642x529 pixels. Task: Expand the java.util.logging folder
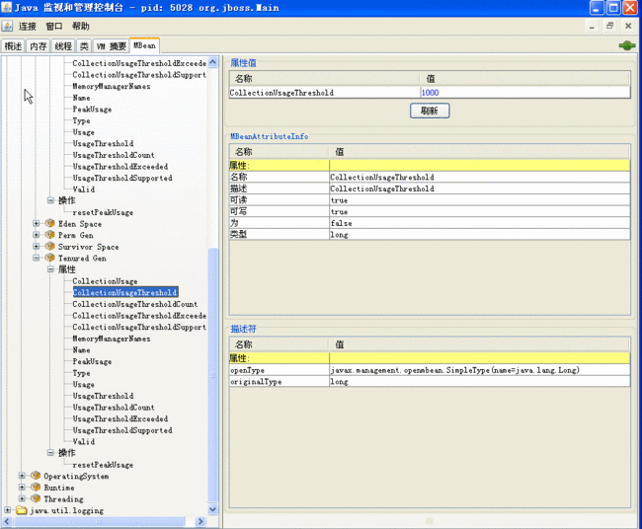click(8, 510)
